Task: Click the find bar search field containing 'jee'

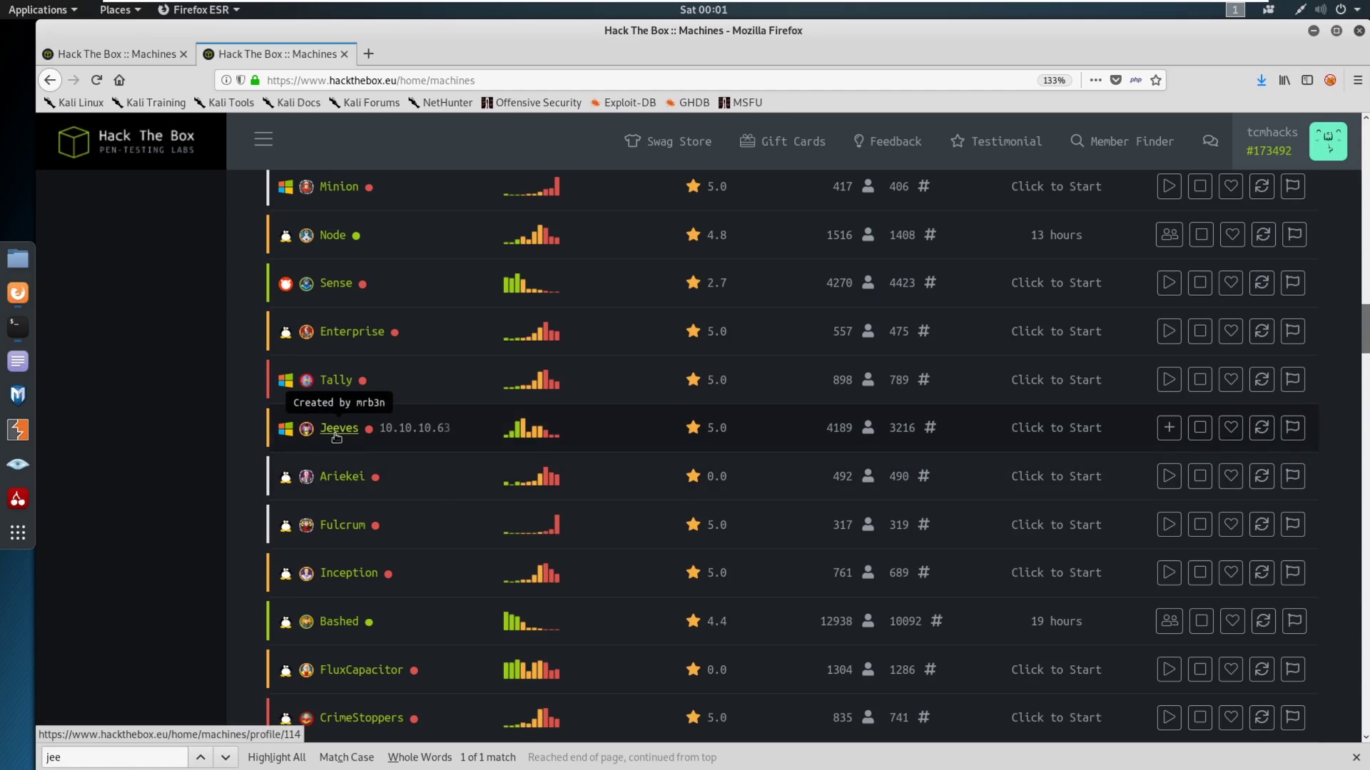Action: [x=115, y=757]
